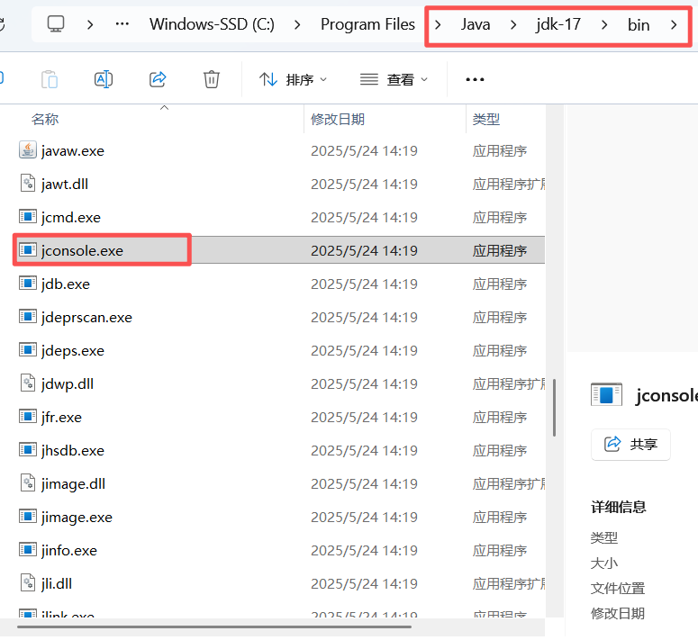Select the jawt.dll file icon
The width and height of the screenshot is (698, 640).
28,184
